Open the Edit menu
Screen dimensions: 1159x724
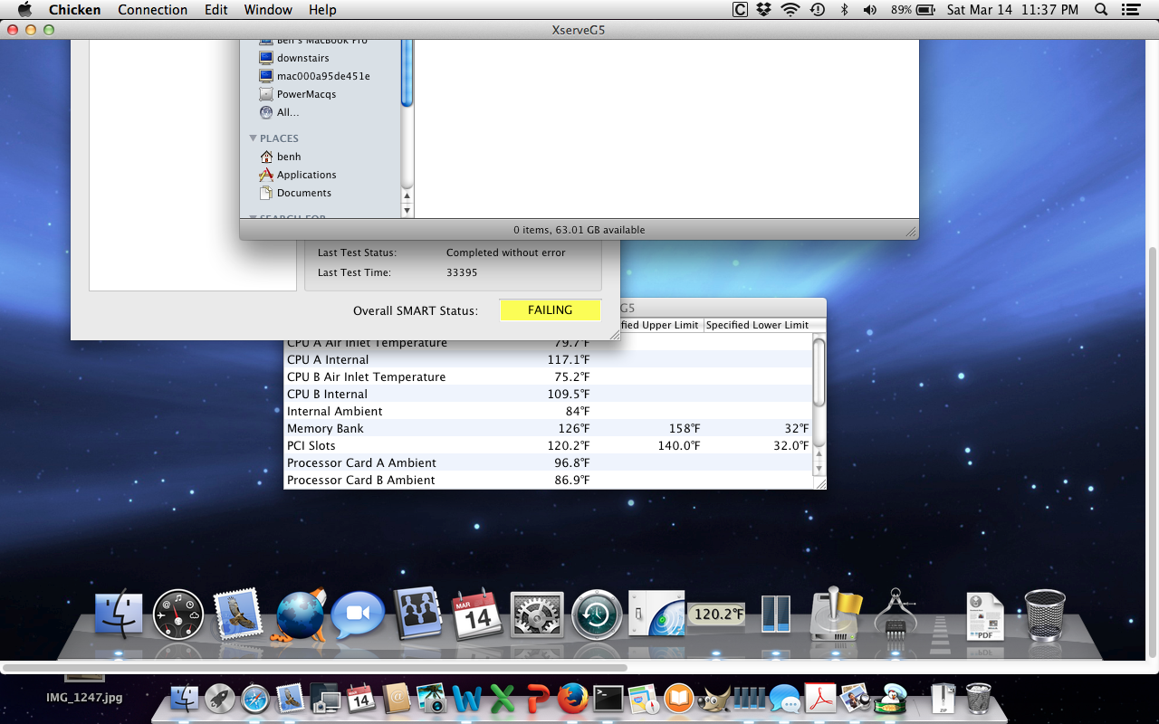216,10
